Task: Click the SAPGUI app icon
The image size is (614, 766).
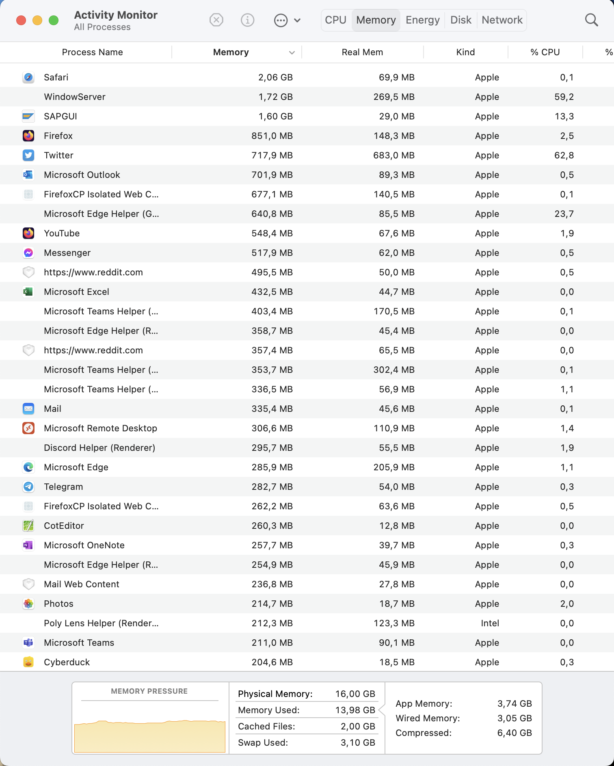Action: click(28, 116)
